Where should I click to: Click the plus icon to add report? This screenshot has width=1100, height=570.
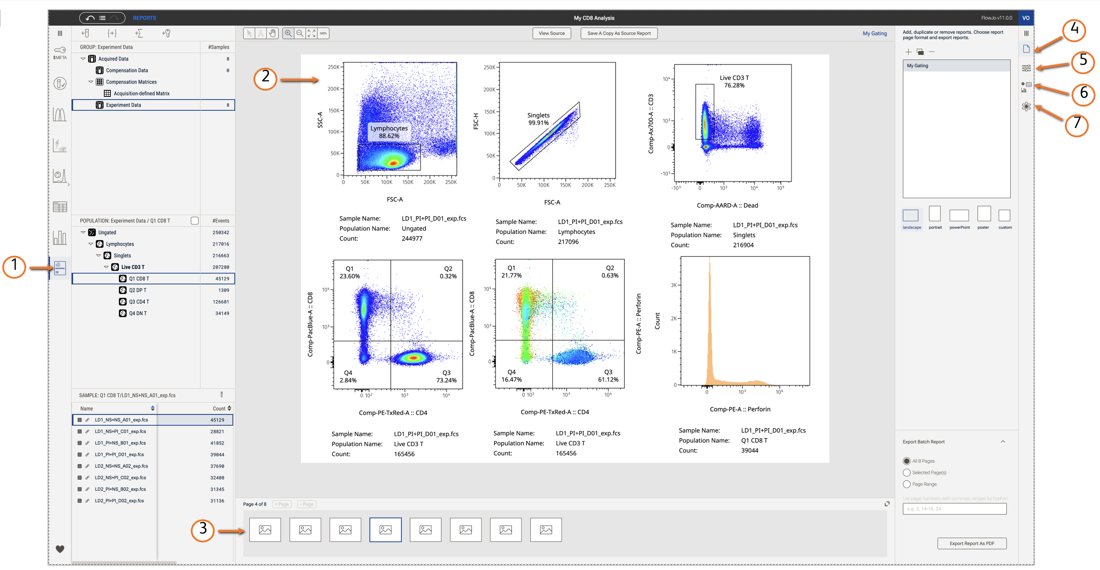(x=908, y=52)
